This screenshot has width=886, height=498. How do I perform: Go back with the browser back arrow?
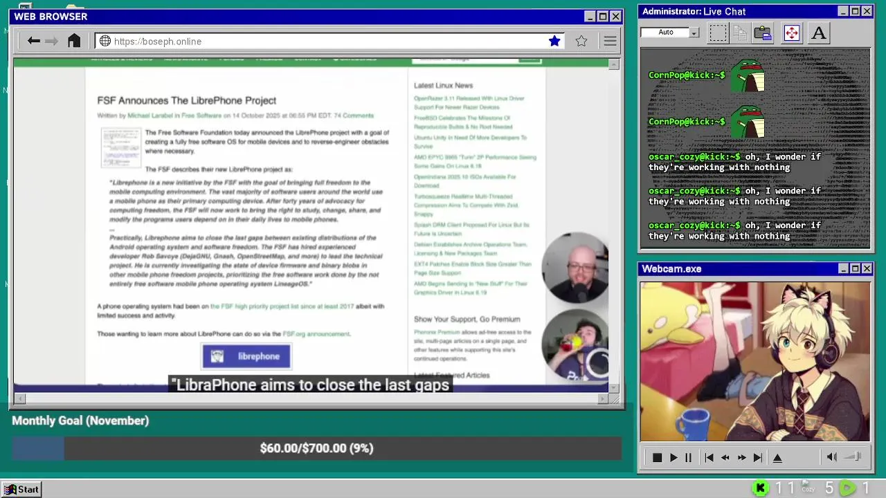(x=33, y=41)
